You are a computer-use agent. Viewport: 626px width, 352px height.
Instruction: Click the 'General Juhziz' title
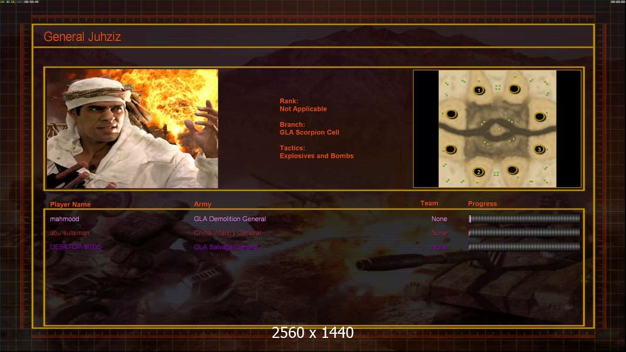click(82, 37)
